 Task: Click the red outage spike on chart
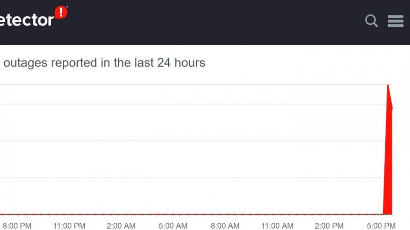(x=388, y=170)
